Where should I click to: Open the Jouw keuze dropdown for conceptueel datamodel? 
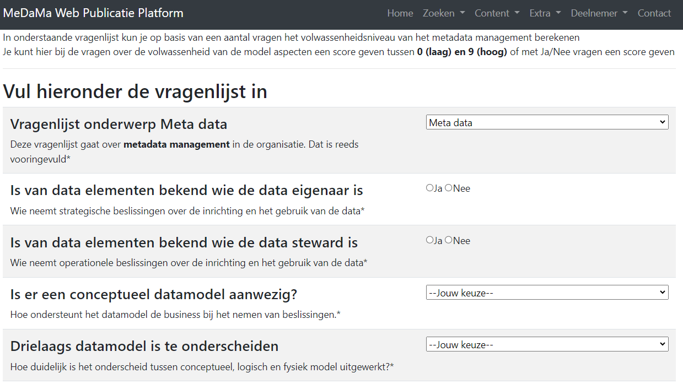[547, 292]
